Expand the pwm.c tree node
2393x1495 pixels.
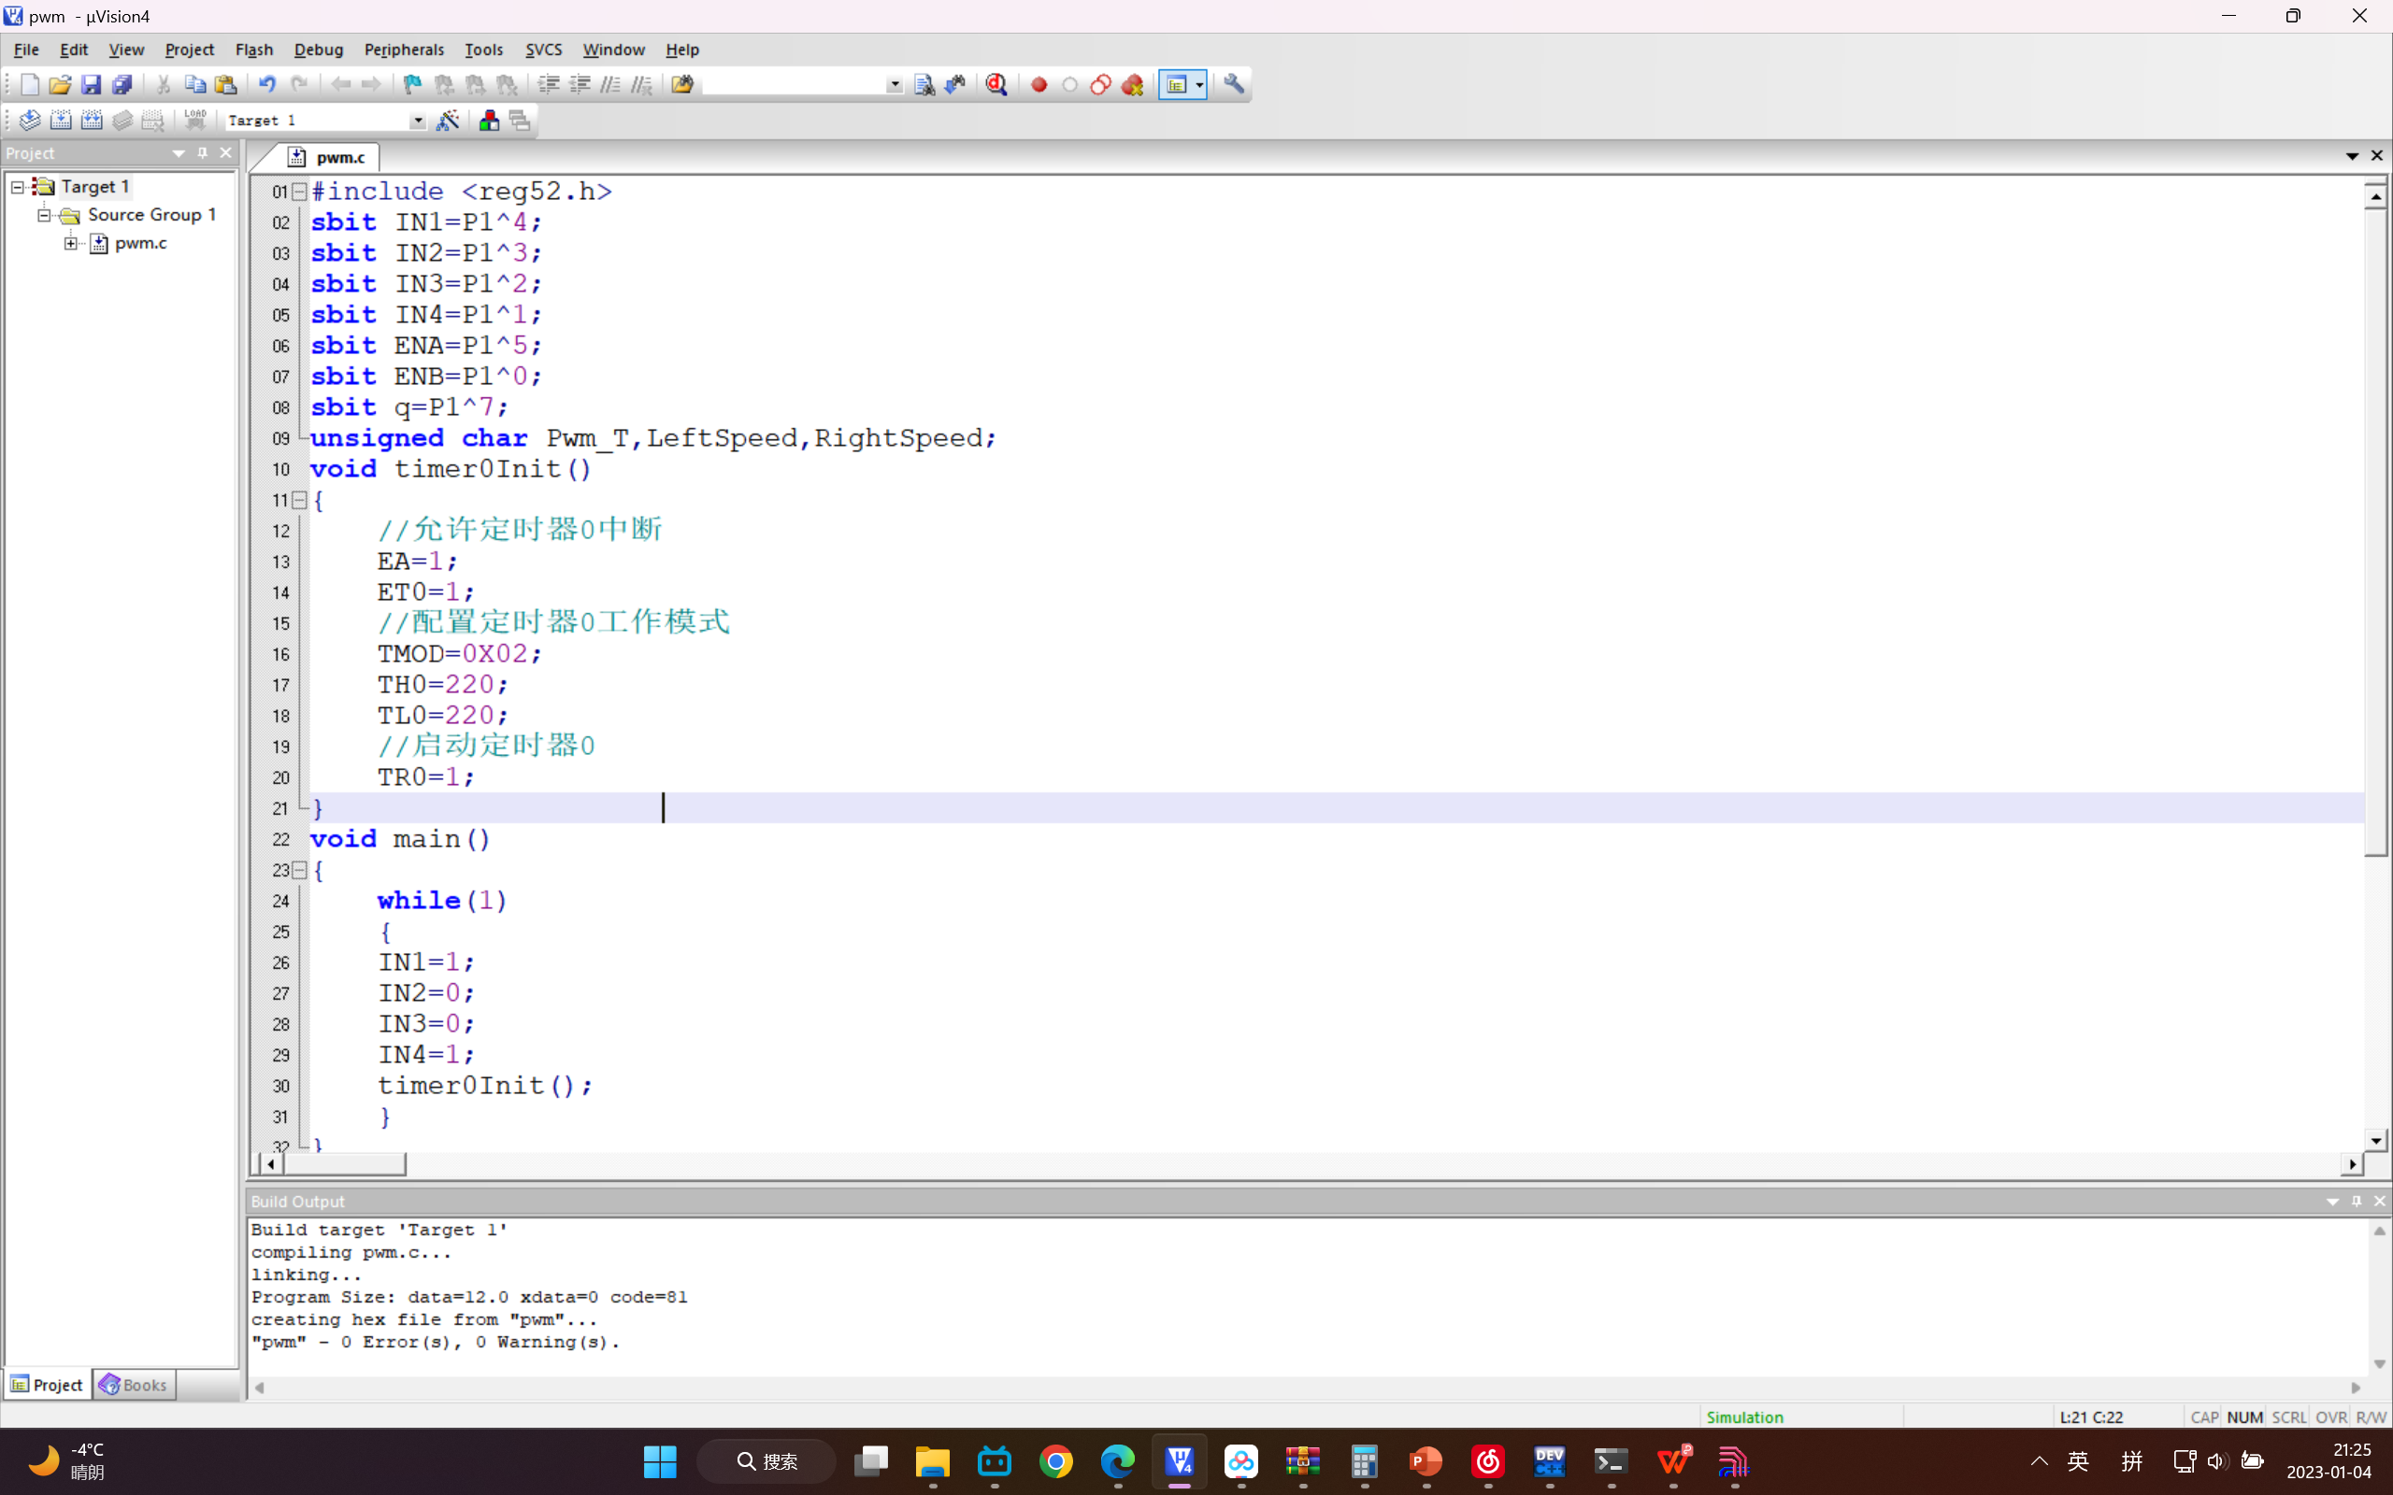(x=71, y=243)
